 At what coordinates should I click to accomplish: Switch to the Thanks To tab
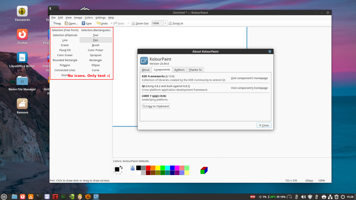click(195, 70)
